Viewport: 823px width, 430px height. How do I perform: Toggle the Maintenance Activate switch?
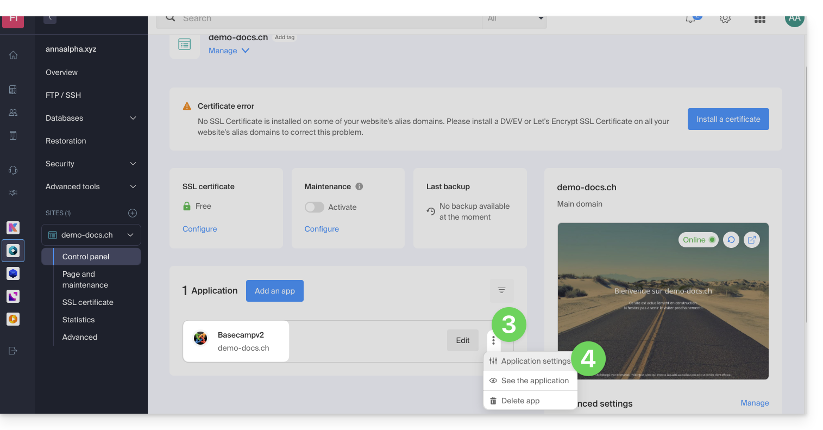315,207
